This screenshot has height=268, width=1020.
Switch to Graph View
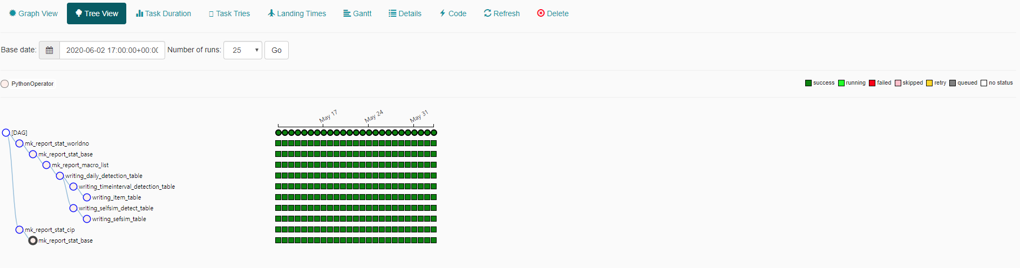point(33,13)
